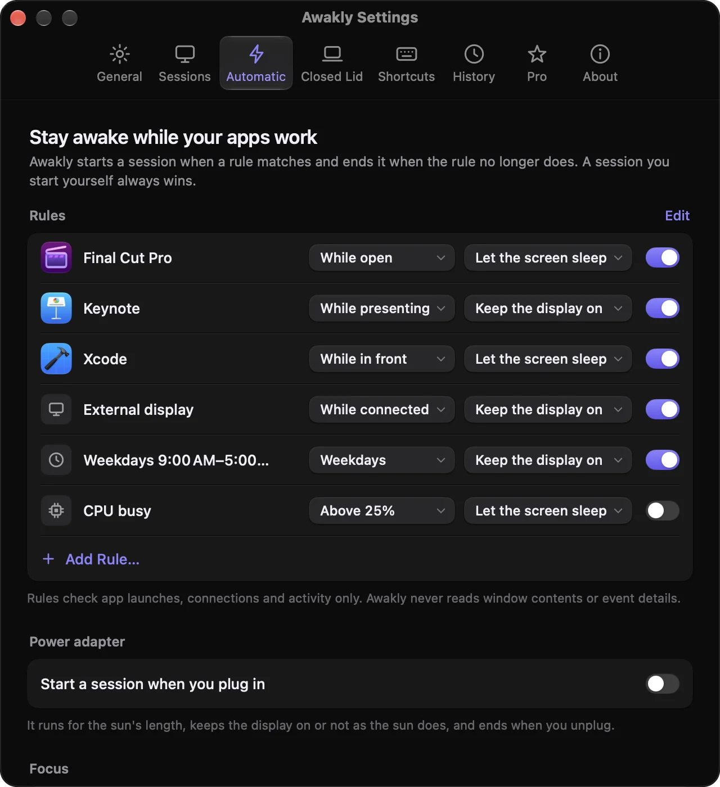Click the History tab label

coord(474,76)
